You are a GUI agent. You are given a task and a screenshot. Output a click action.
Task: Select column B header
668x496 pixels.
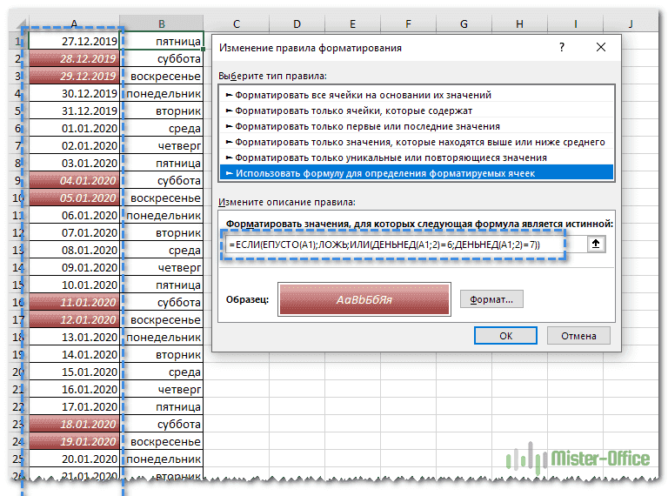tap(163, 23)
